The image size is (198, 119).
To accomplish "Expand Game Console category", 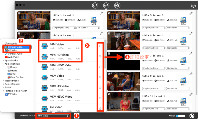I will point(3,84).
